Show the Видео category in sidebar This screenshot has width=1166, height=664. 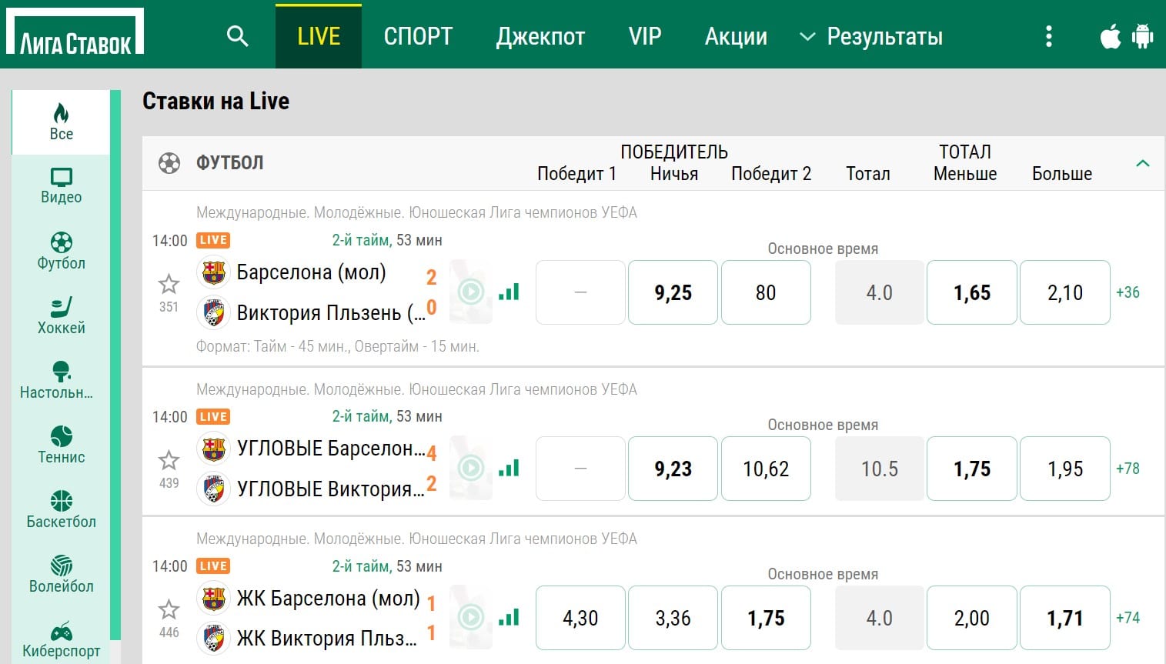coord(61,186)
